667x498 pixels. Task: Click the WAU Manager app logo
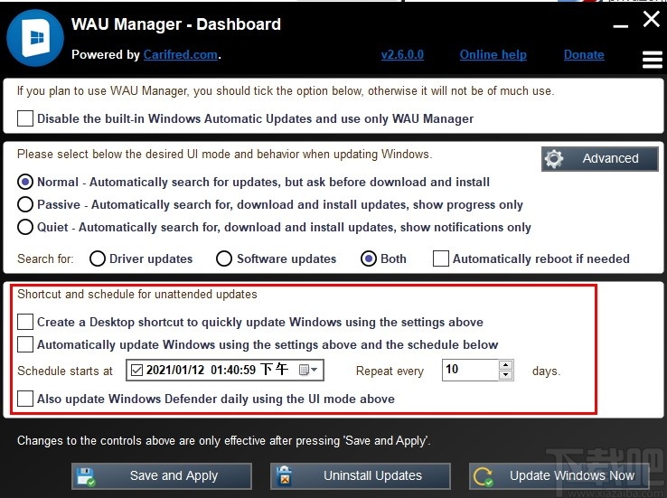coord(35,38)
